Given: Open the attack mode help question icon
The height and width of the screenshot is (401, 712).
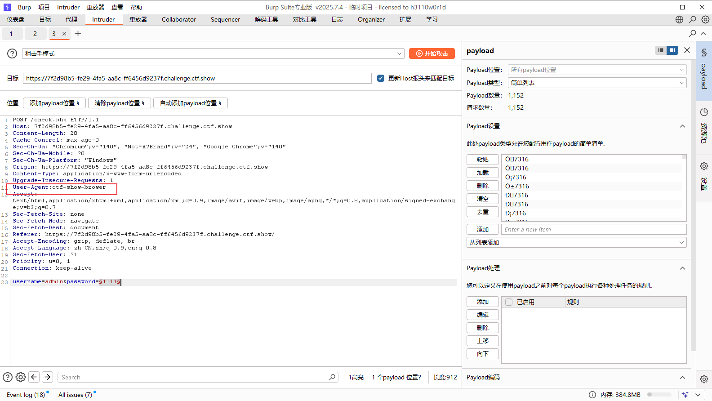Looking at the screenshot, I should (12, 53).
